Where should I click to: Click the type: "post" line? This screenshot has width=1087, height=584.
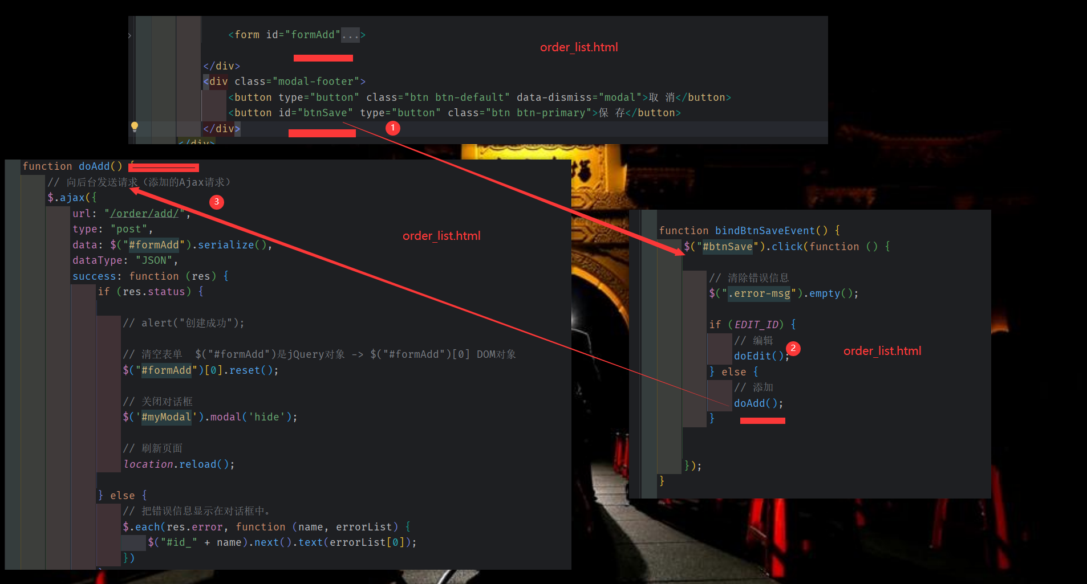point(113,229)
